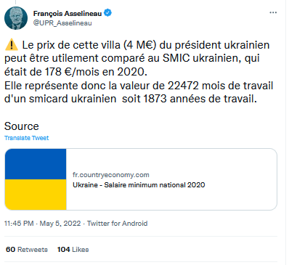This screenshot has height=265, width=289.
Task: Open the François Asselineau display name
Action: pyautogui.click(x=68, y=13)
